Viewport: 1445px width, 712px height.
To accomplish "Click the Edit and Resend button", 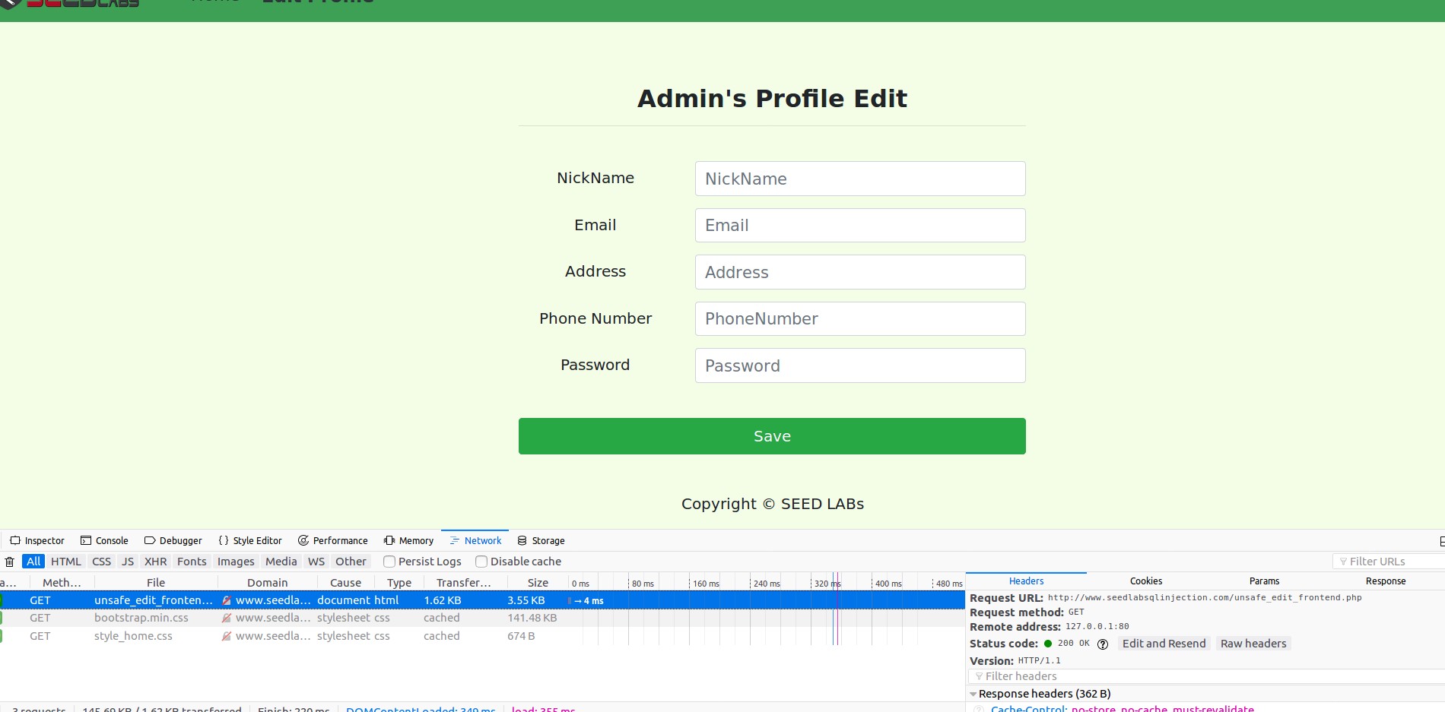I will (x=1164, y=644).
